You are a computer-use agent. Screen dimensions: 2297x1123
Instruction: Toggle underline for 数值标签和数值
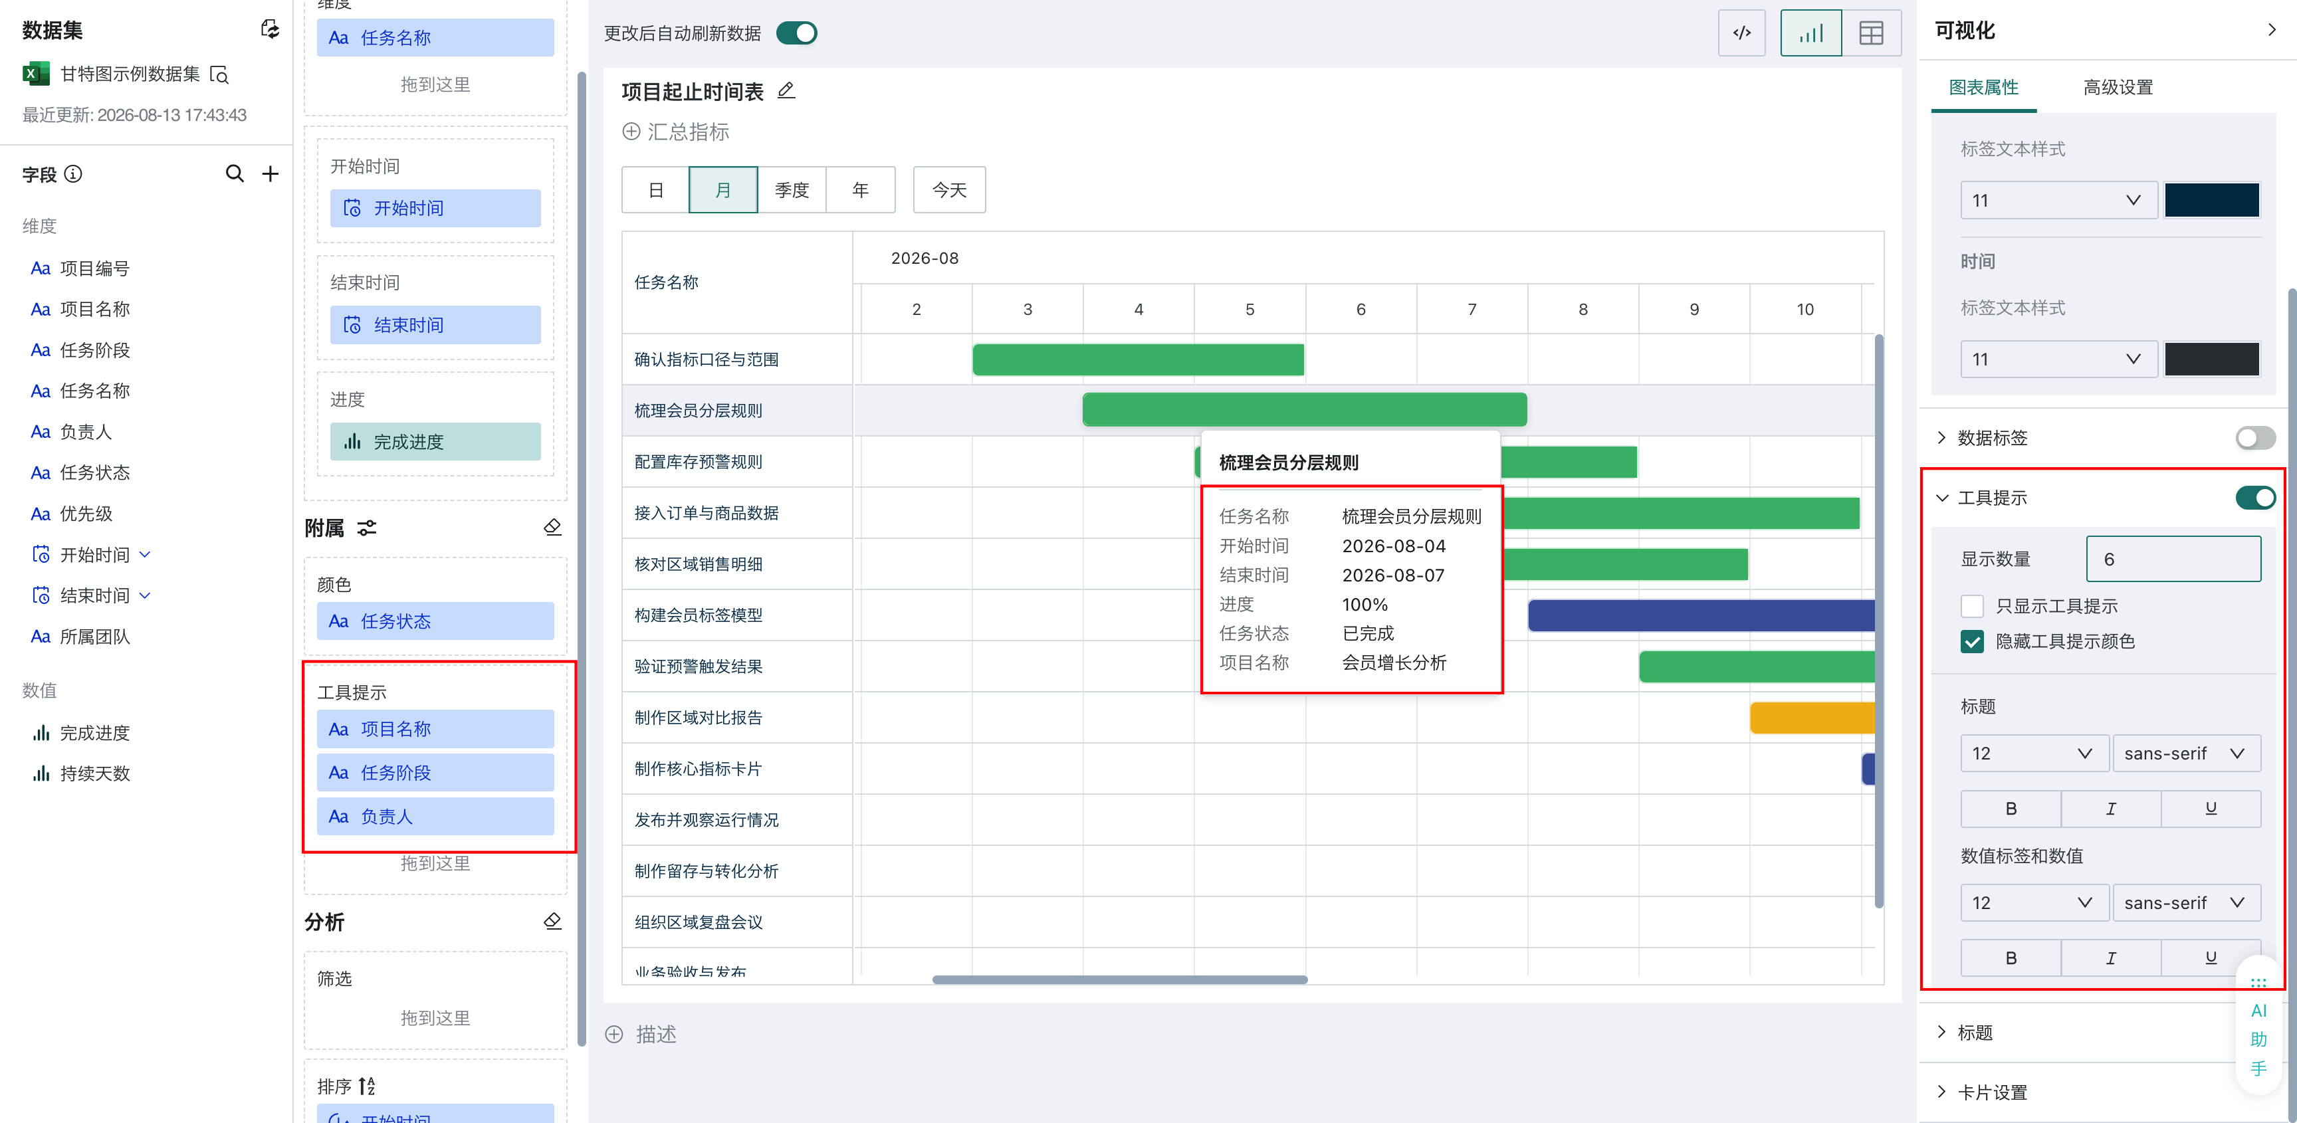(2211, 958)
